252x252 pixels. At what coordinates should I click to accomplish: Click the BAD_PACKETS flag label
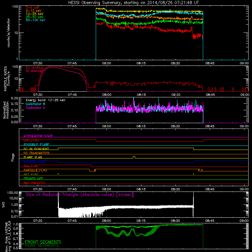34,183
